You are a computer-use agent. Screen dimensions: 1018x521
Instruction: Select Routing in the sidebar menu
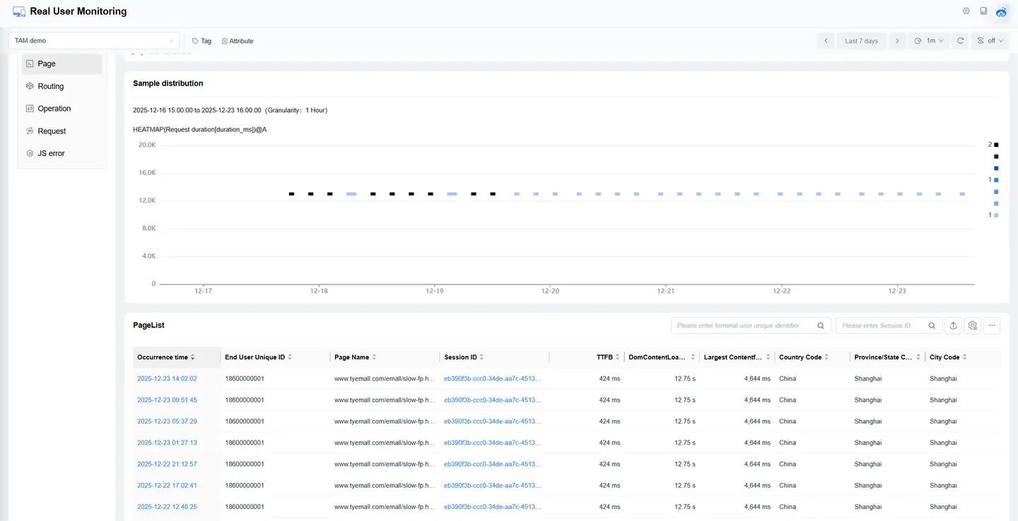point(51,86)
